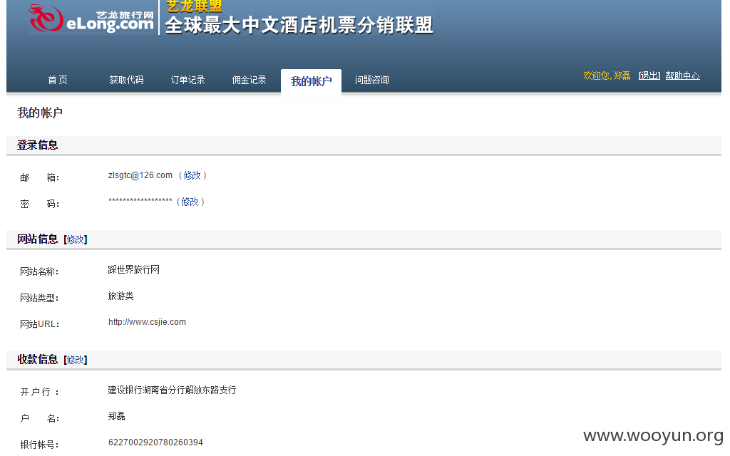730x456 pixels.
Task: Click the 我的帐户 page title
Action: coord(40,113)
